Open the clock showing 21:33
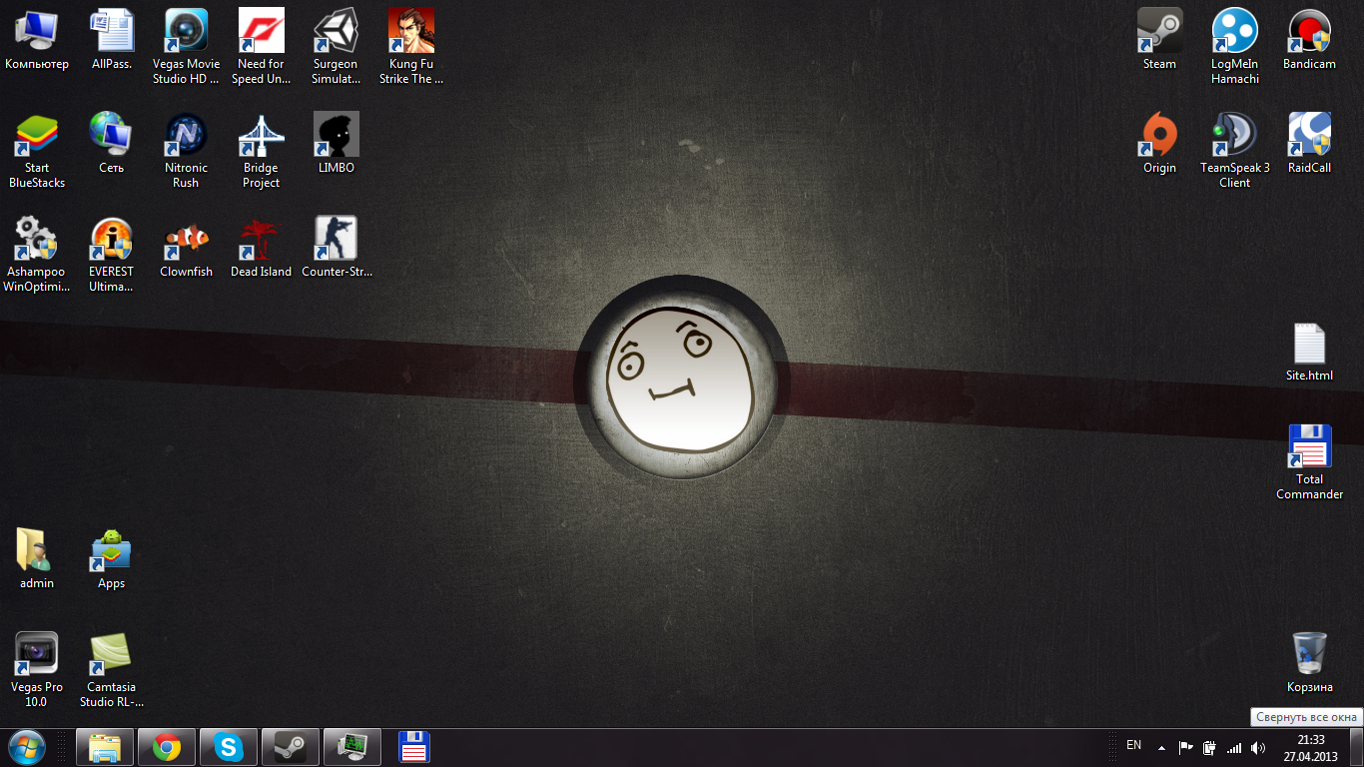Screen dimensions: 1364x767 pos(1310,748)
